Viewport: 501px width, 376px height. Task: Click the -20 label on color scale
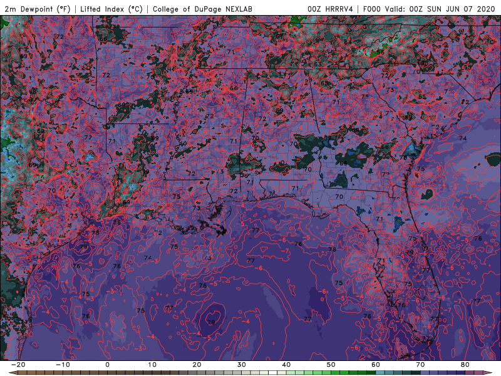(x=18, y=365)
